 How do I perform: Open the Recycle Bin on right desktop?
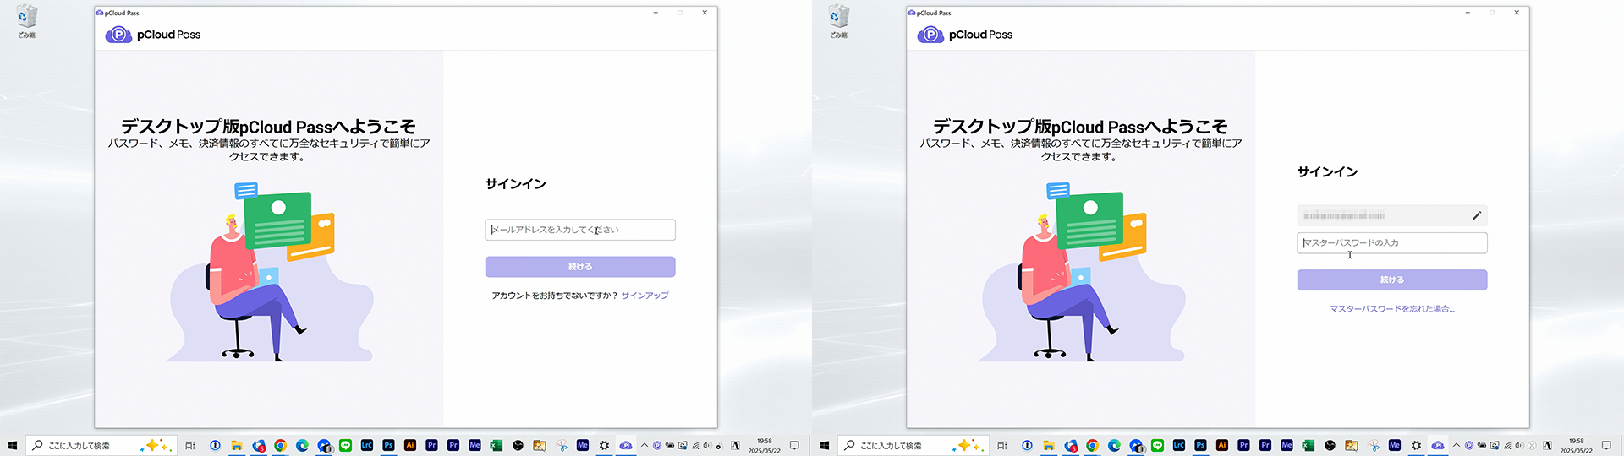point(839,21)
